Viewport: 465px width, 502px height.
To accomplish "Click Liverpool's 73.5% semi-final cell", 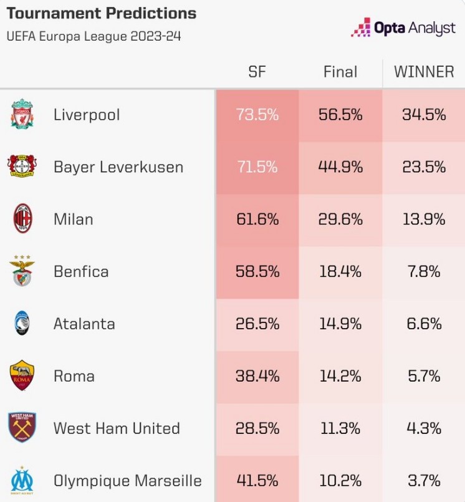I will point(257,115).
